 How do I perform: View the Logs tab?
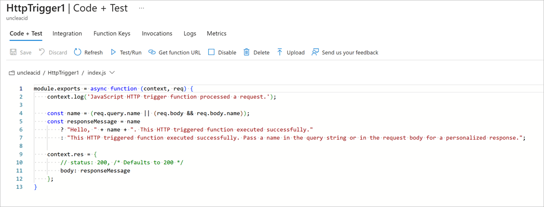point(190,34)
